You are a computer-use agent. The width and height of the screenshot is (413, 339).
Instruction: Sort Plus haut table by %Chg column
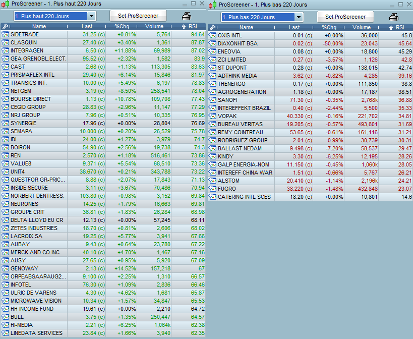pos(122,26)
